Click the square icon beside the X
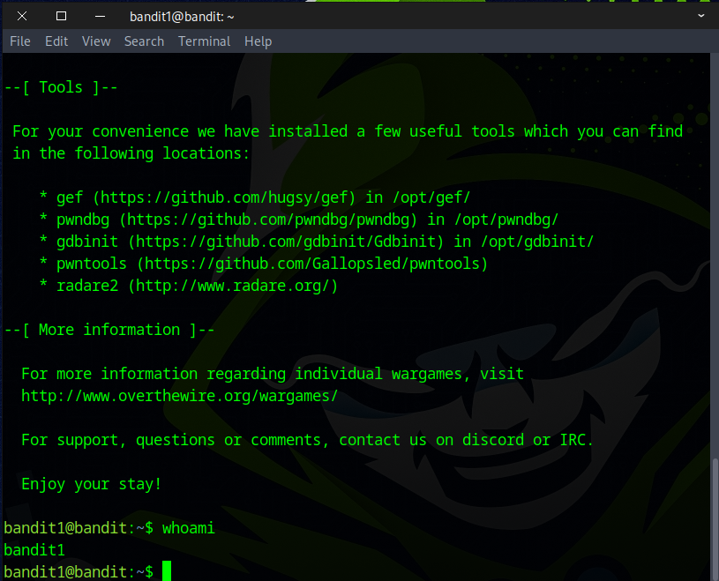This screenshot has height=581, width=719. 61,16
